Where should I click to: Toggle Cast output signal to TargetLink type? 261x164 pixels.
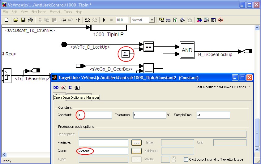coord(186,159)
